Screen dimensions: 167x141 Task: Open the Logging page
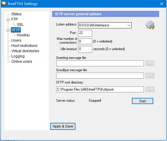pos(18,56)
